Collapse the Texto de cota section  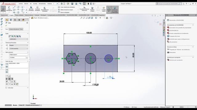[28, 61]
